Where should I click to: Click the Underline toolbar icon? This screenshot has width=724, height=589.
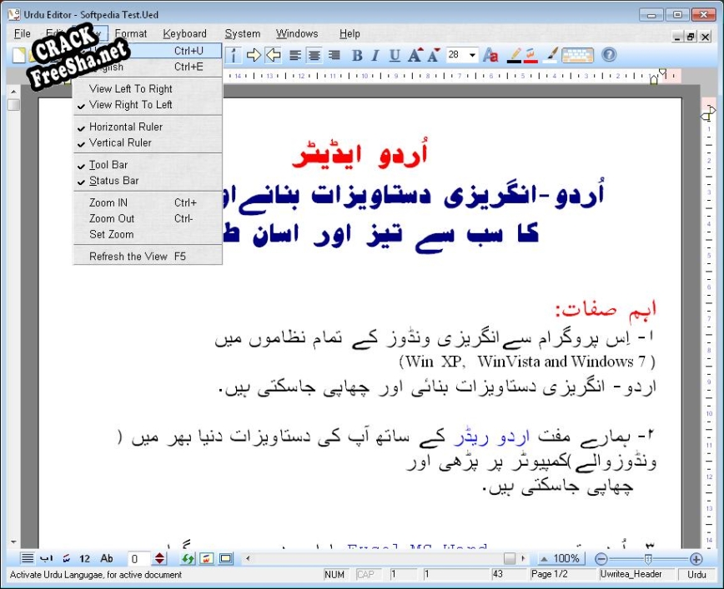pos(395,56)
